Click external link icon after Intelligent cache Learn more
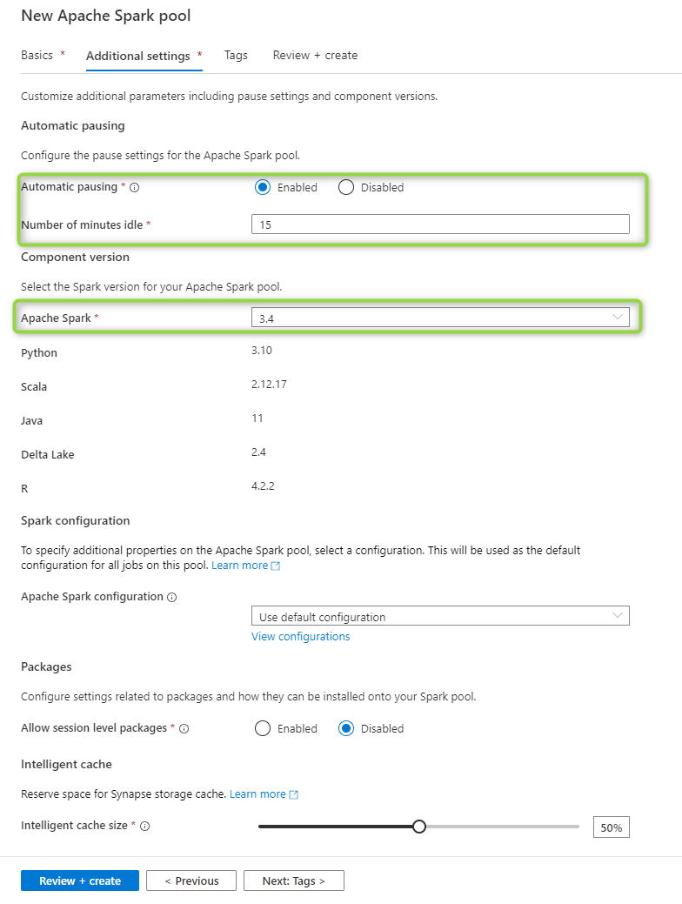The height and width of the screenshot is (904, 682). click(x=293, y=795)
